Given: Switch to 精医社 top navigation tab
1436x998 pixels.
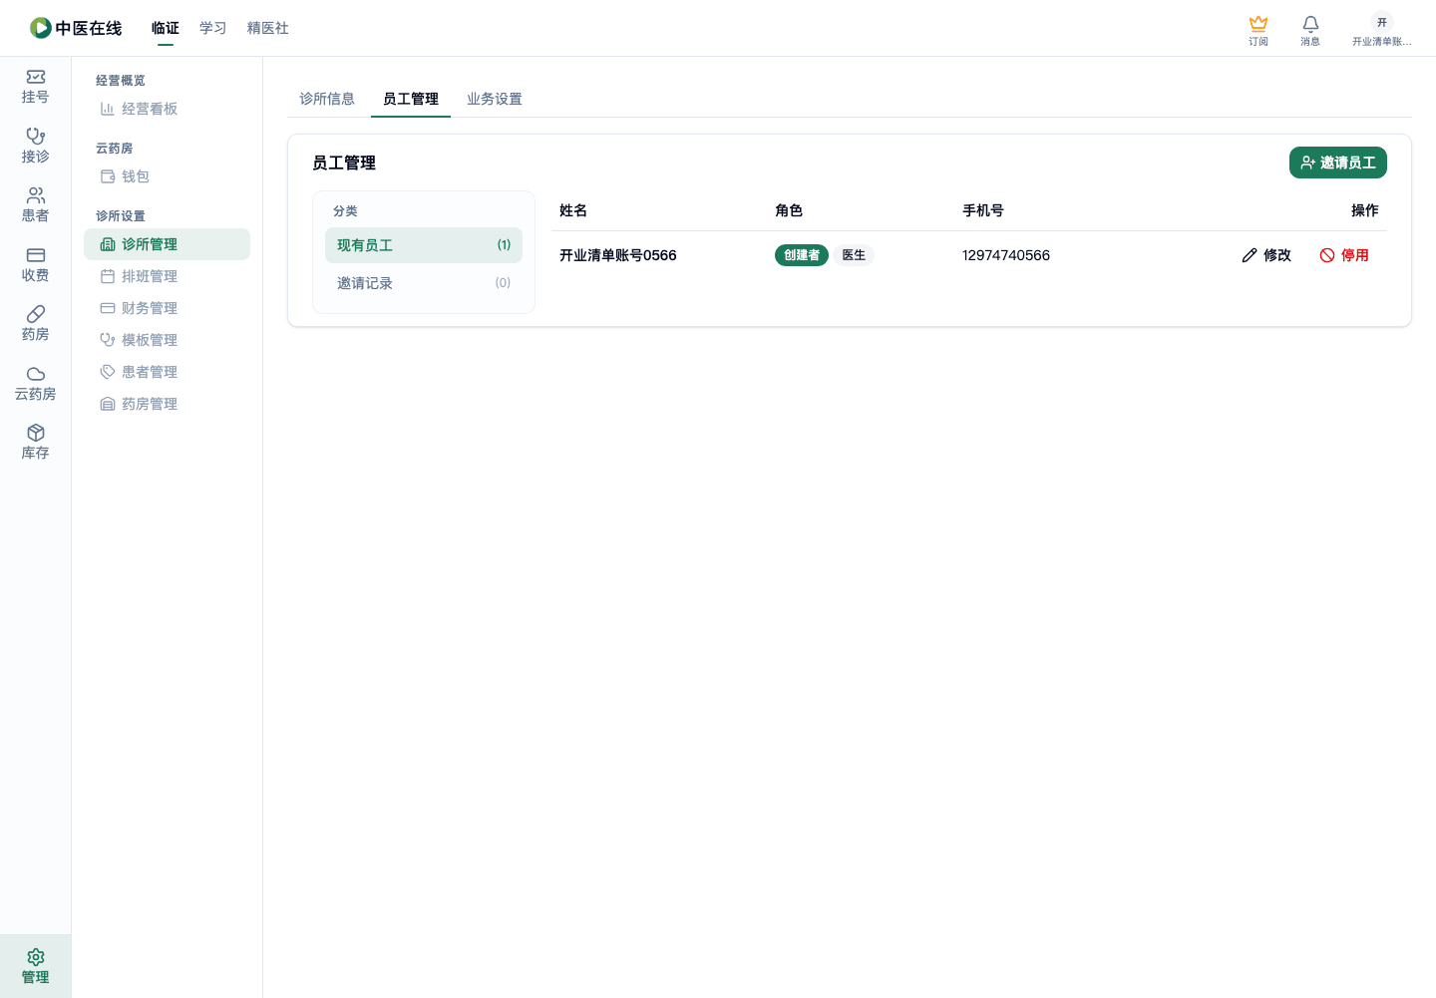Looking at the screenshot, I should tap(268, 28).
